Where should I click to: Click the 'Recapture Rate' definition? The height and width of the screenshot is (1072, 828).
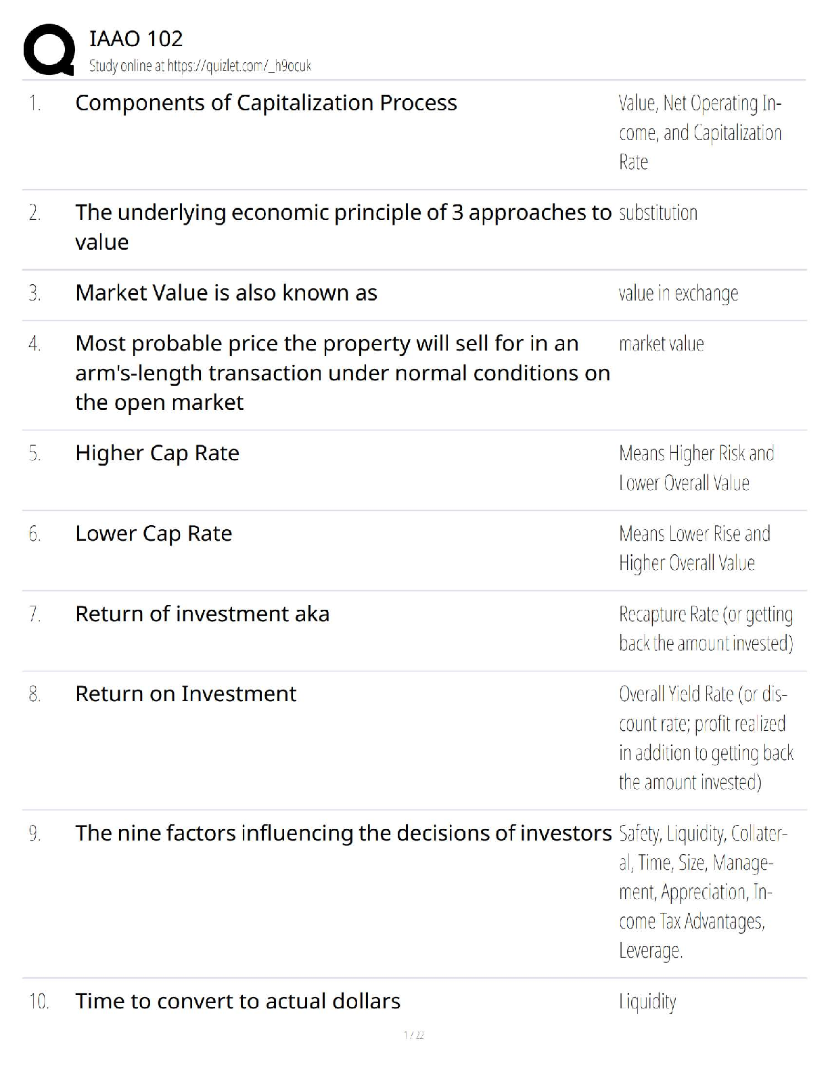[x=706, y=629]
